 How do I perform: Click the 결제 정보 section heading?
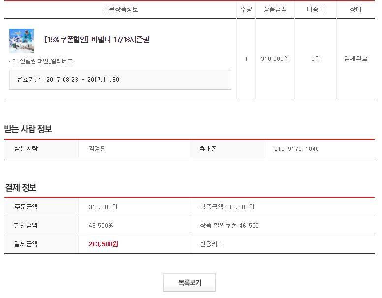pyautogui.click(x=21, y=187)
